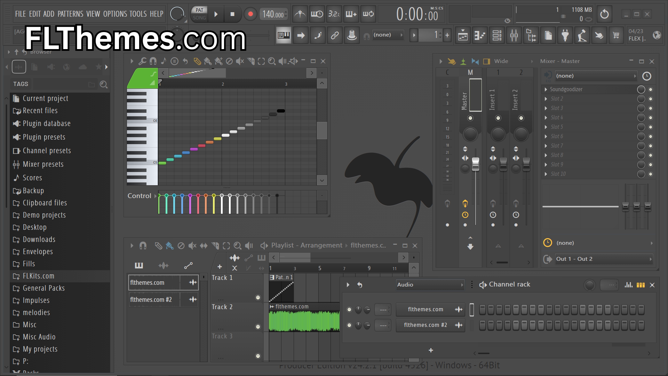The height and width of the screenshot is (376, 668).
Task: Mute Track 1 in playlist
Action: tap(258, 297)
